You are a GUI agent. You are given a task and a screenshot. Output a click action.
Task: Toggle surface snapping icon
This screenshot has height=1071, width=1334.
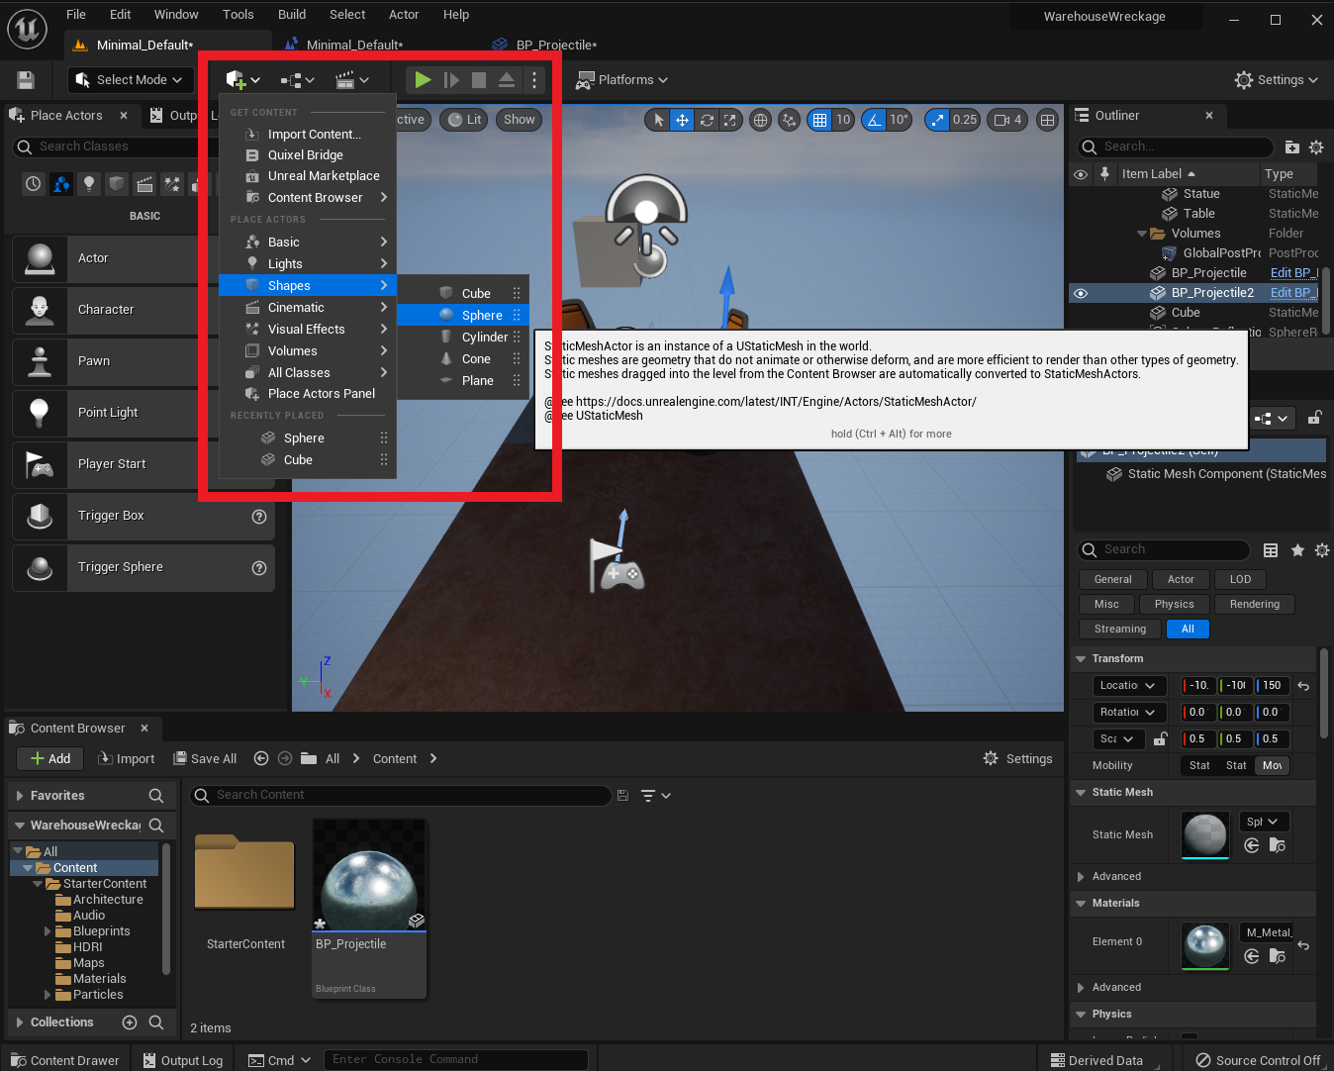789,120
